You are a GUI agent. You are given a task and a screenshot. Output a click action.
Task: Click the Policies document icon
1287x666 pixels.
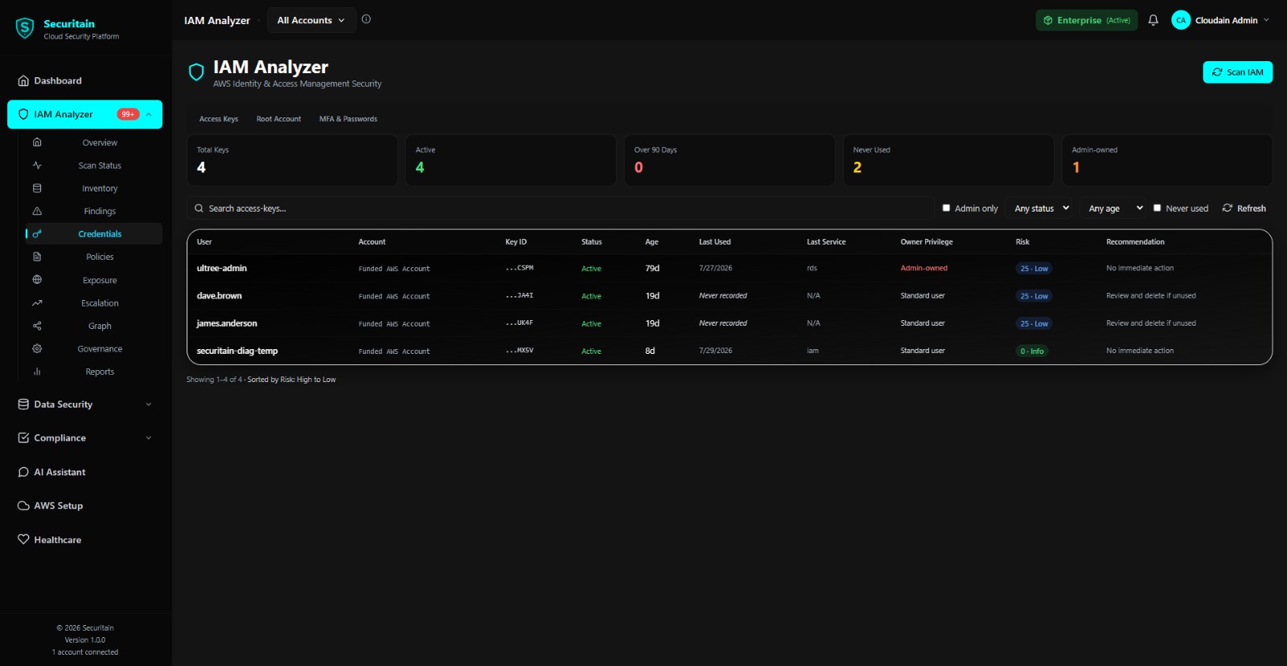point(37,257)
